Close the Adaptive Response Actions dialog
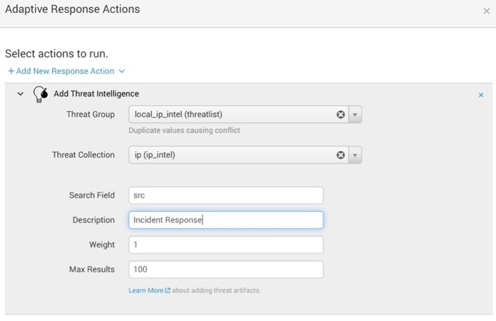This screenshot has height=321, width=496. [x=486, y=11]
